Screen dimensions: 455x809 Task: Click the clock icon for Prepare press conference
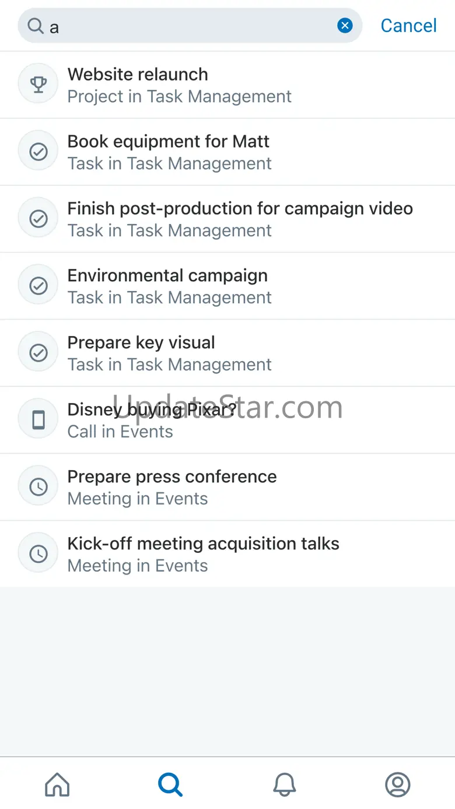[x=38, y=487]
